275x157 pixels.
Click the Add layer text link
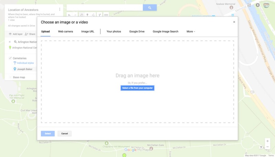18,34
